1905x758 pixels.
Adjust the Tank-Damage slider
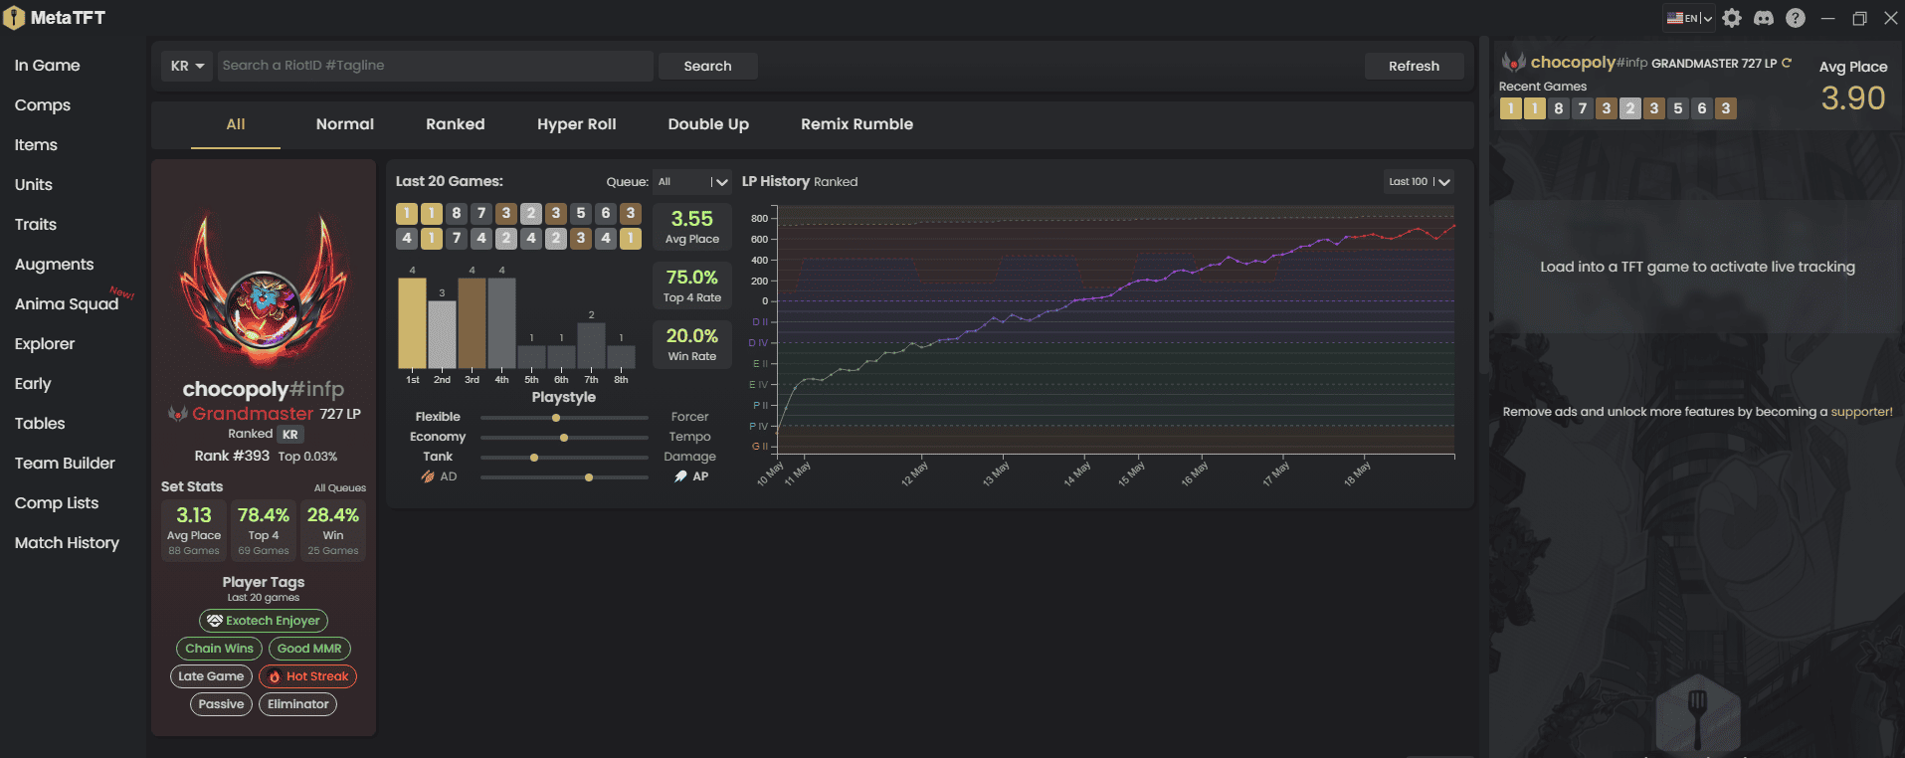click(564, 458)
